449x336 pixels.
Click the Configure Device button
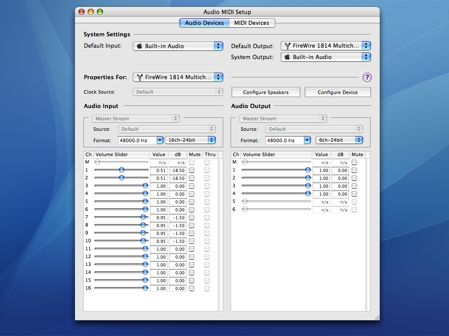coord(338,92)
